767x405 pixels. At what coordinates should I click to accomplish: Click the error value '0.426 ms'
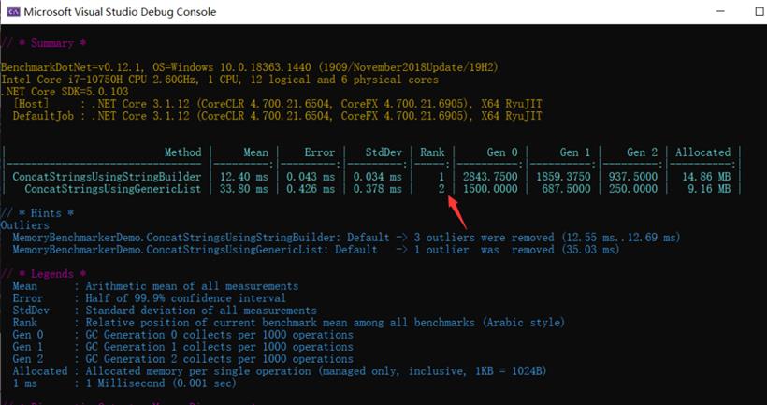(311, 189)
